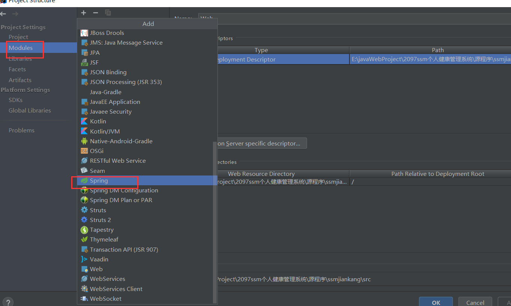Click the plus Add toolbar button

coord(84,13)
